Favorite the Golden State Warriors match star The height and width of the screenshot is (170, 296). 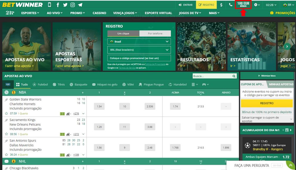point(6,114)
